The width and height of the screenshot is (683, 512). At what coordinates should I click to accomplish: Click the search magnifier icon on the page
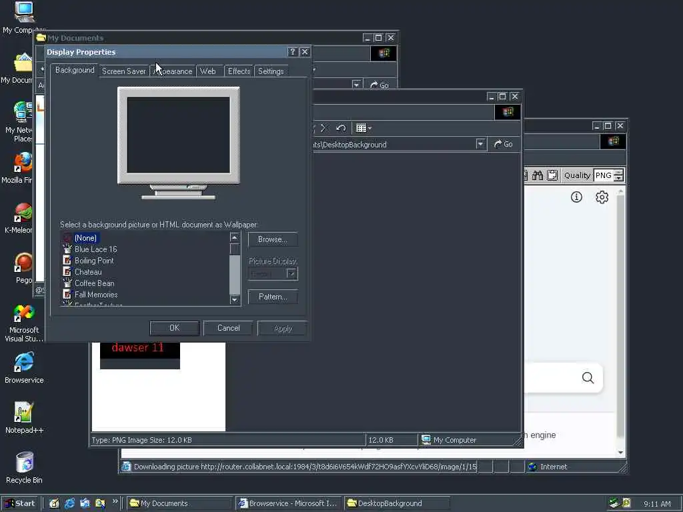(588, 377)
